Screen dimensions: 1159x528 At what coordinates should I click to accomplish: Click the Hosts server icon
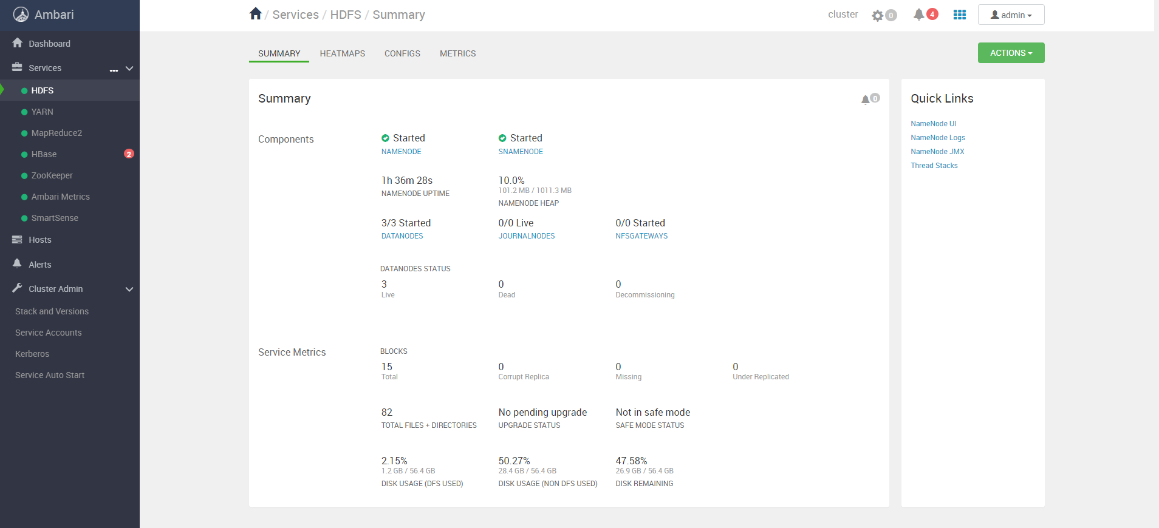[x=17, y=240]
